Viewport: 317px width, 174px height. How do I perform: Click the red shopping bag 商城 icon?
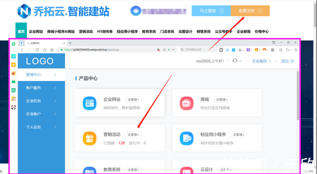[x=187, y=103]
